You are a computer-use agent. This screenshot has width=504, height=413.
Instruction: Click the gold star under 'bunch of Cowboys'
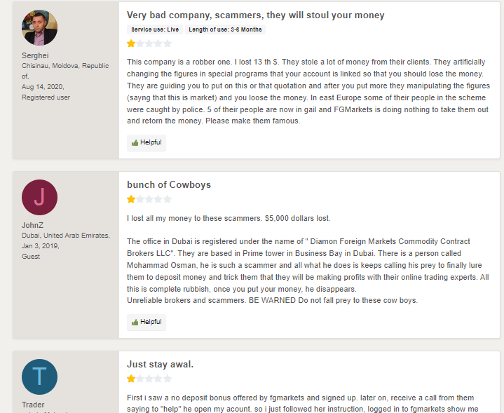click(131, 199)
